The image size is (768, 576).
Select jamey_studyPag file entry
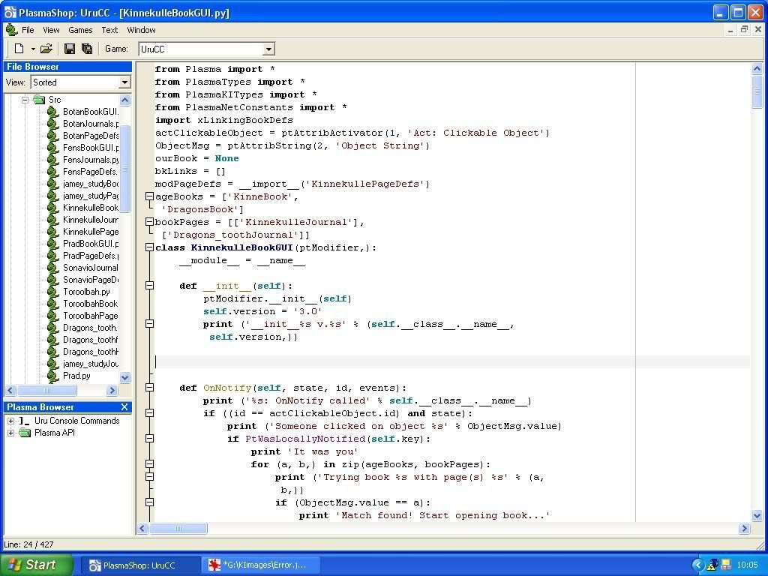(x=91, y=196)
